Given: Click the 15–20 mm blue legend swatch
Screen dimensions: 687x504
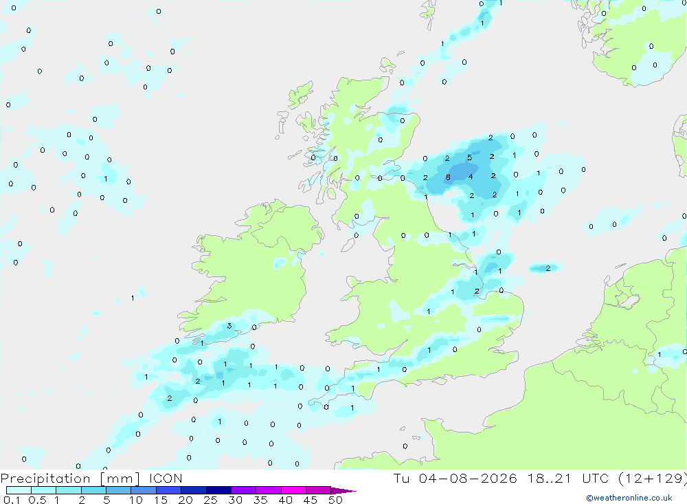Looking at the screenshot, I should click(x=168, y=490).
